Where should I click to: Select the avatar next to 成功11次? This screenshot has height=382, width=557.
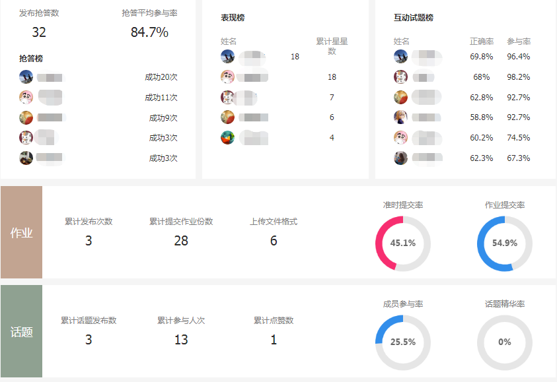click(26, 97)
